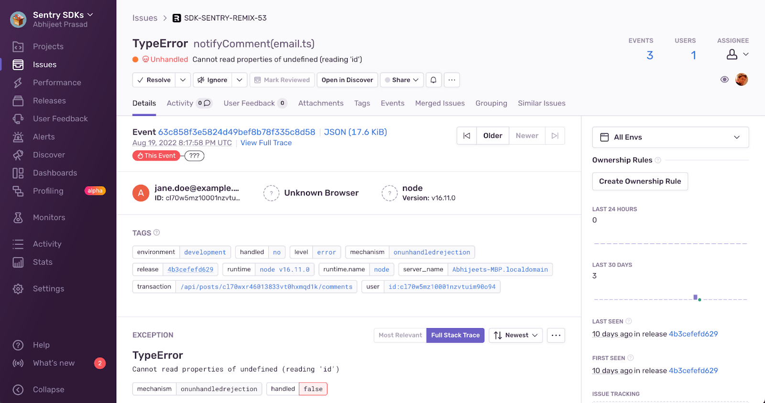765x403 pixels.
Task: Open the more actions menu beside the bell
Action: [452, 80]
